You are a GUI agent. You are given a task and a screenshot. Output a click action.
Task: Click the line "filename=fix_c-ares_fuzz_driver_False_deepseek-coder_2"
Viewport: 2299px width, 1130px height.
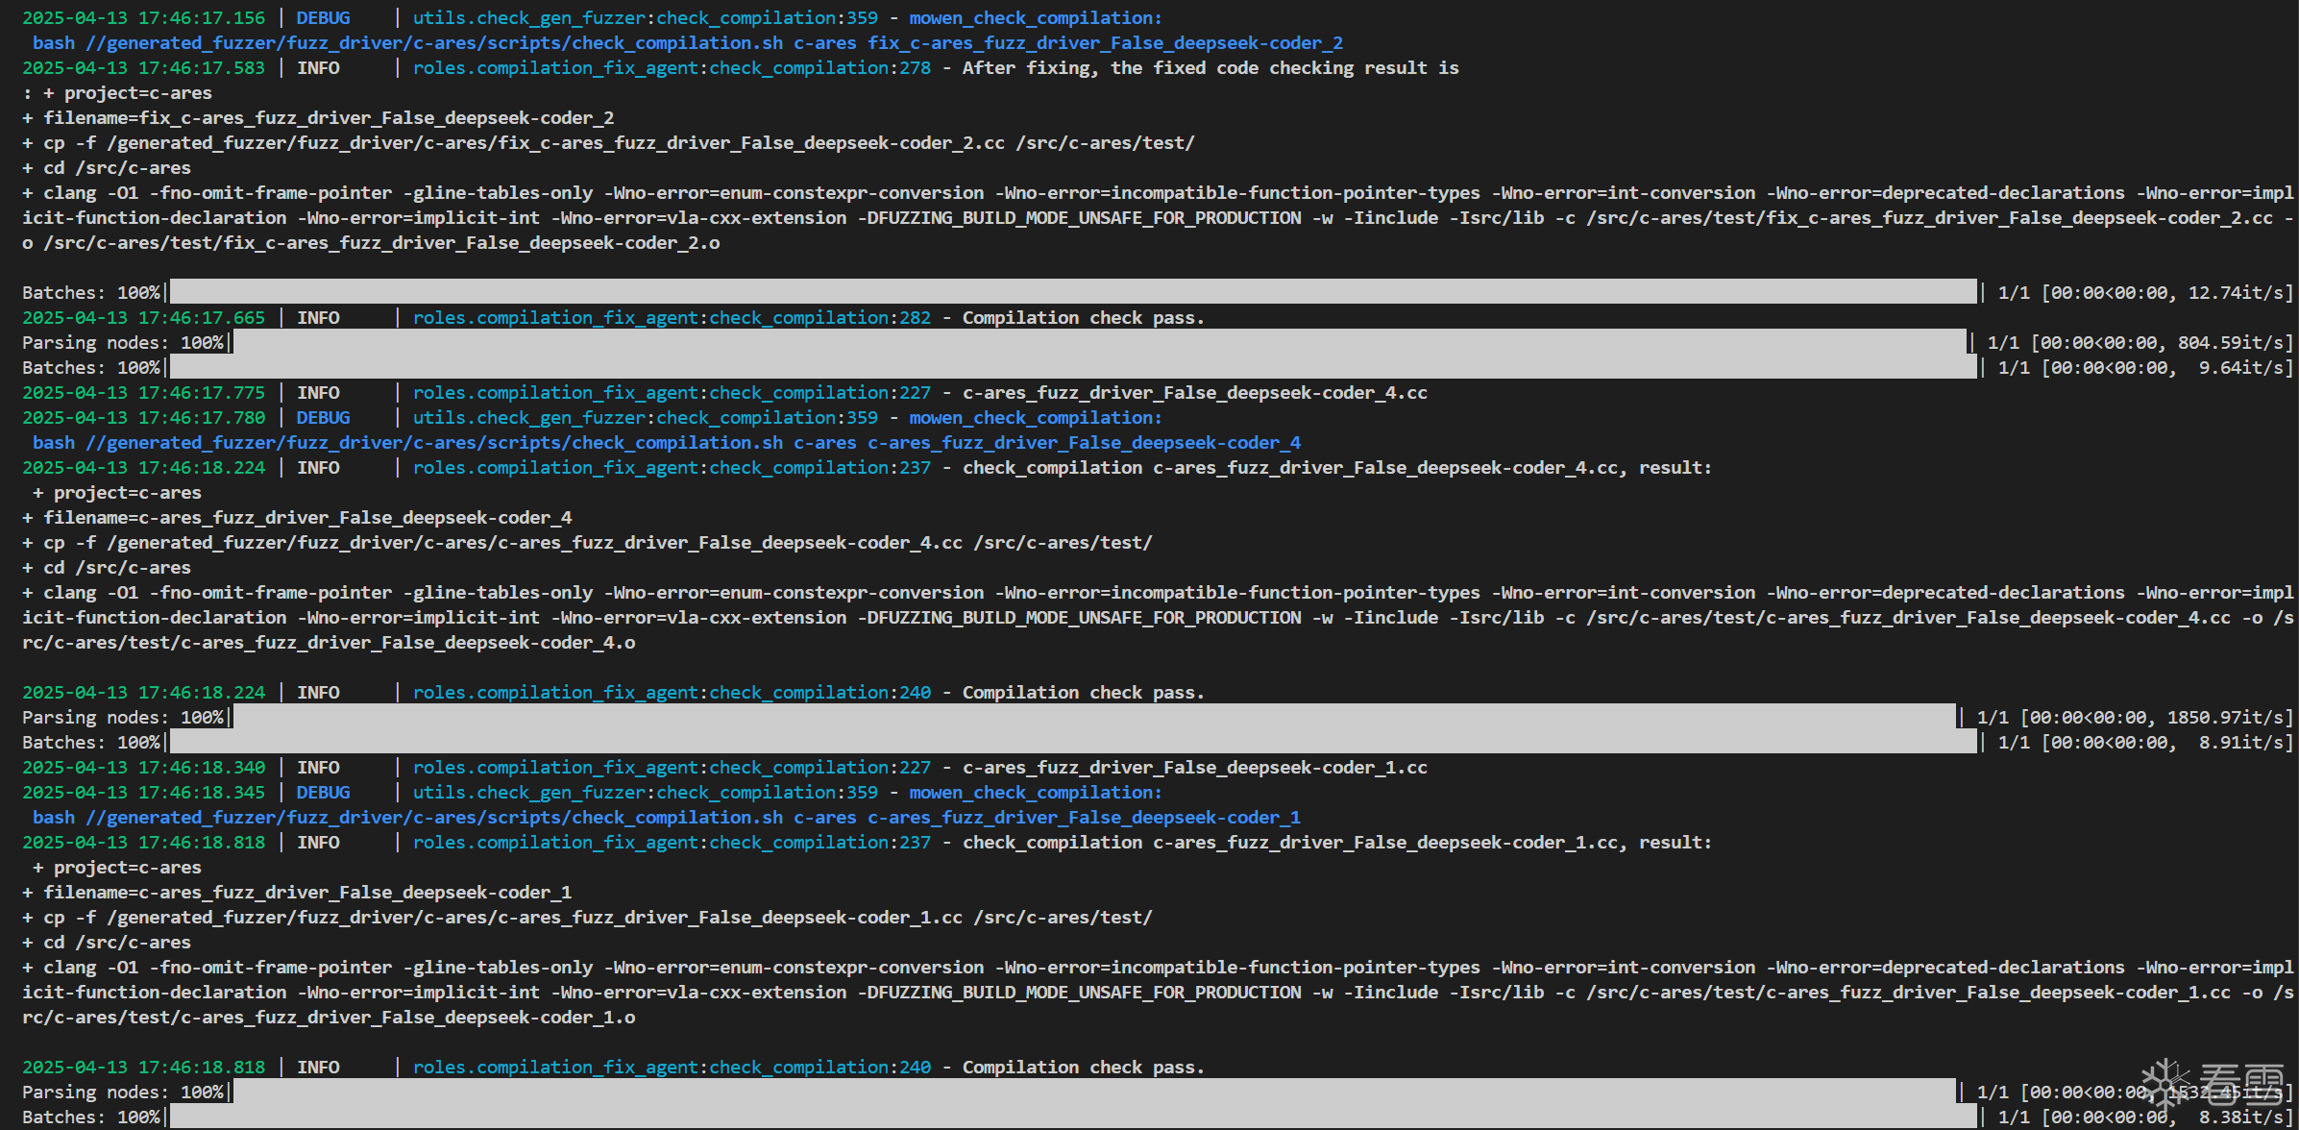tap(328, 118)
